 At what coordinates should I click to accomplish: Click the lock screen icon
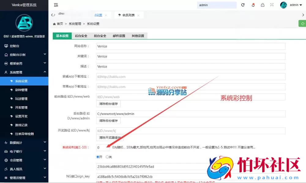click(x=263, y=5)
